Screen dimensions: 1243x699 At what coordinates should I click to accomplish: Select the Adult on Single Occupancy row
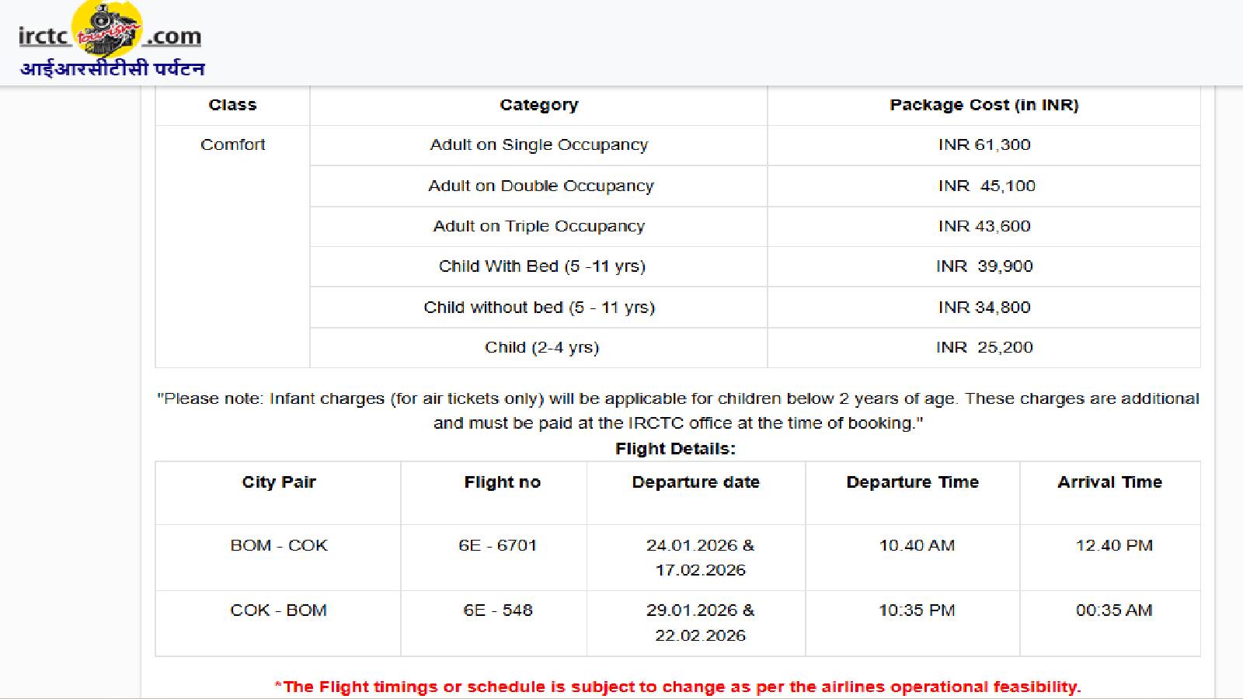(538, 145)
